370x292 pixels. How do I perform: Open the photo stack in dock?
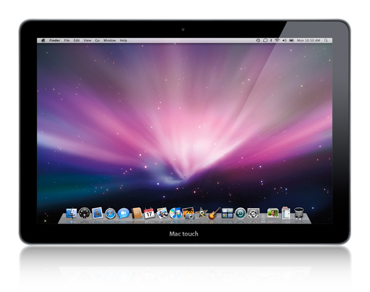coord(273,213)
